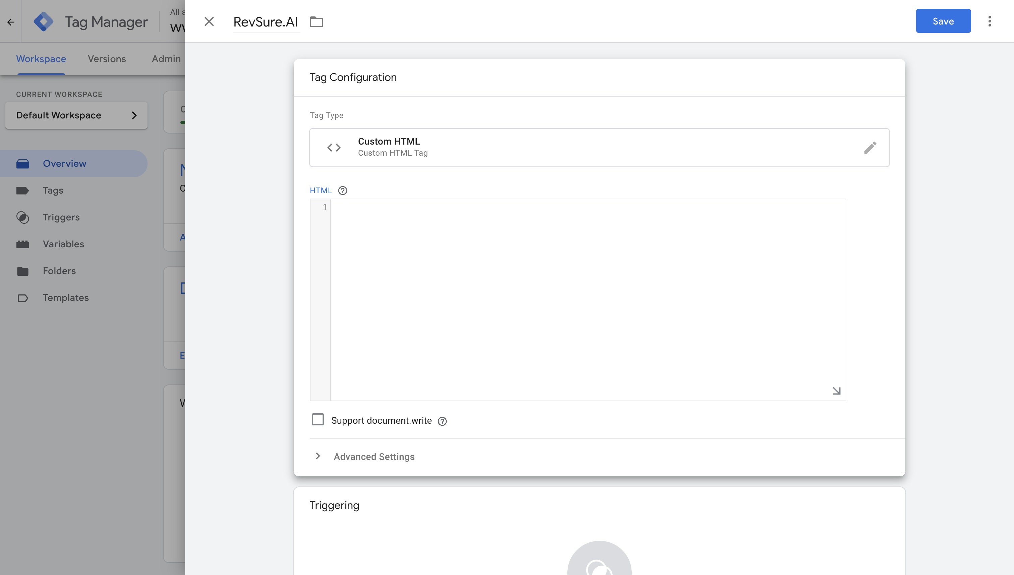This screenshot has width=1014, height=575.
Task: Save the RevSure.AI tag
Action: tap(943, 21)
